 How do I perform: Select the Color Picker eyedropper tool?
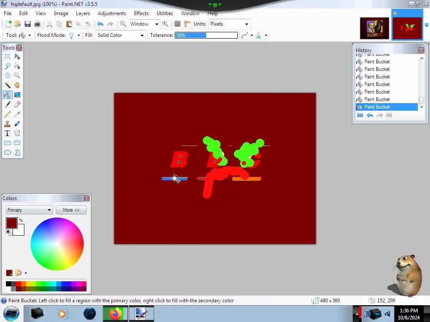[x=17, y=114]
